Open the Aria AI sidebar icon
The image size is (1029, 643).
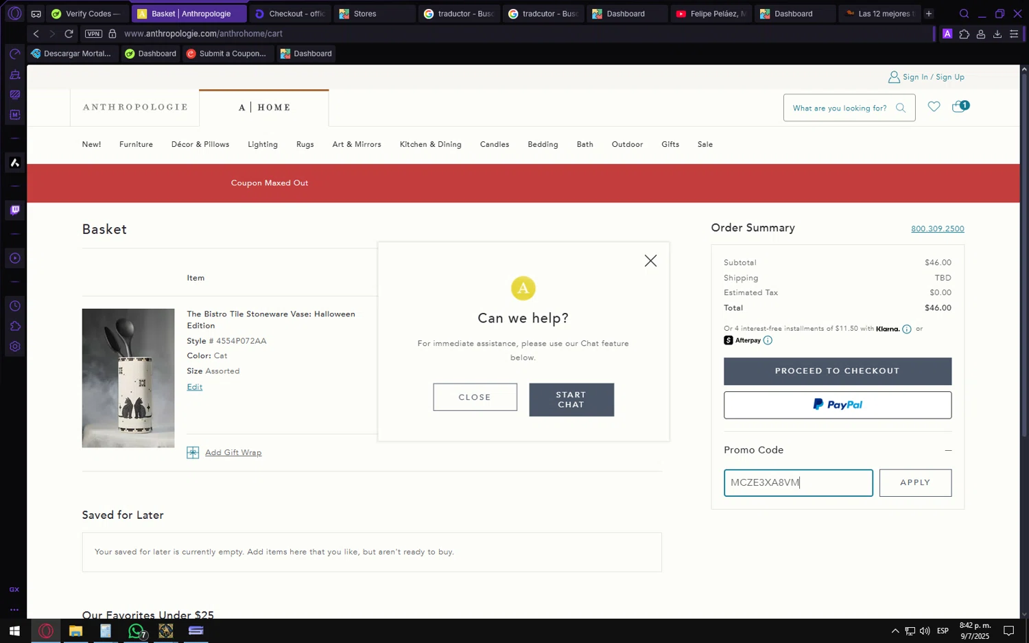pos(14,163)
